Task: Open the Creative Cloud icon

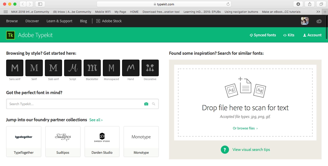Action: 319,21
